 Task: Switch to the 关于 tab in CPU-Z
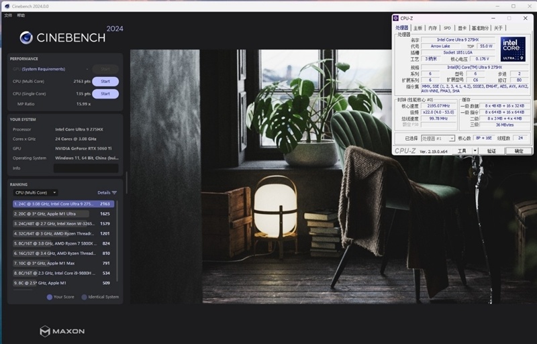click(498, 28)
